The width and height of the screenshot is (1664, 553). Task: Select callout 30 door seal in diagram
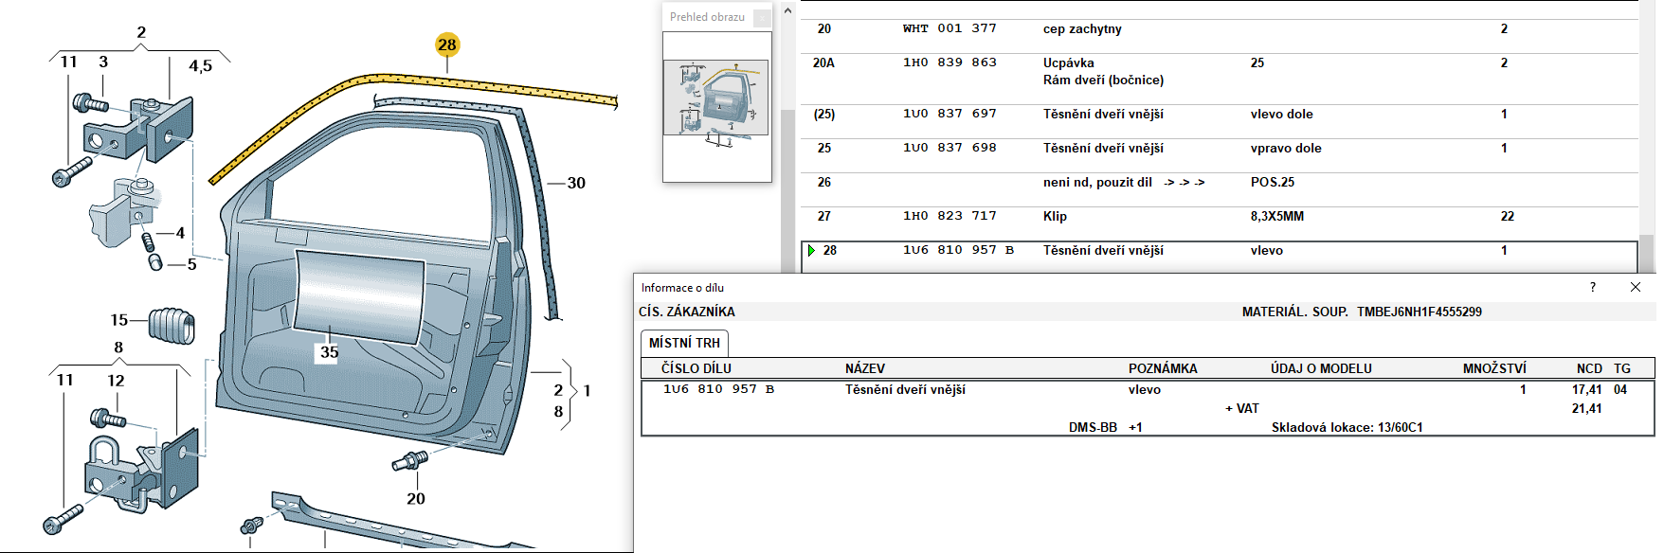[x=576, y=183]
